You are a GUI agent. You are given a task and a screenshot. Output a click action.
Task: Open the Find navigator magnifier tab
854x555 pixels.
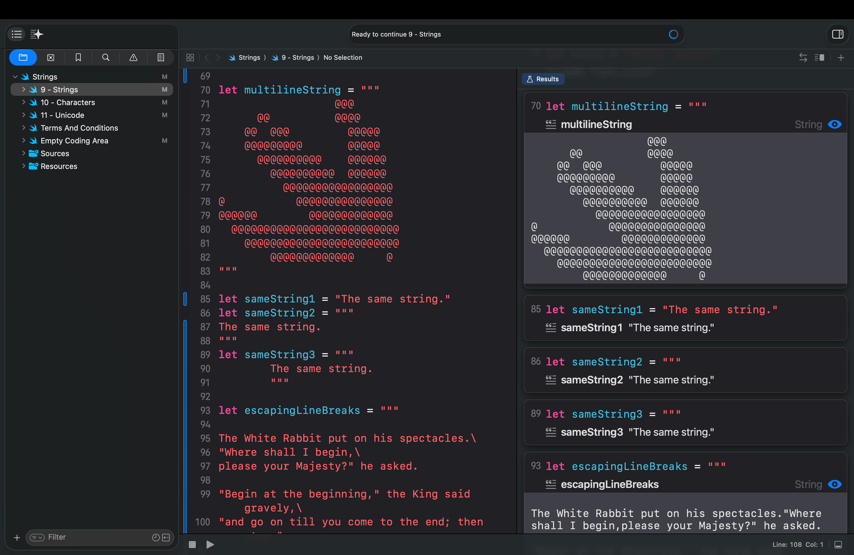[x=105, y=57]
